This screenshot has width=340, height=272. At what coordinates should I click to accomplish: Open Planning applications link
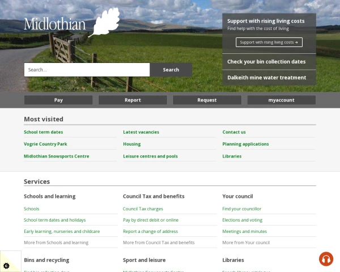click(x=245, y=144)
